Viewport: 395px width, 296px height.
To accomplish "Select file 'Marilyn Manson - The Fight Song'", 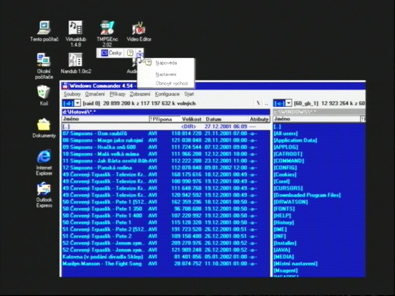I will (x=166, y=264).
